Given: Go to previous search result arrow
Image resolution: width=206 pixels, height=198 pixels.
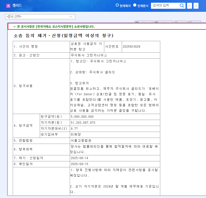Looking at the screenshot, I should [x=189, y=6].
